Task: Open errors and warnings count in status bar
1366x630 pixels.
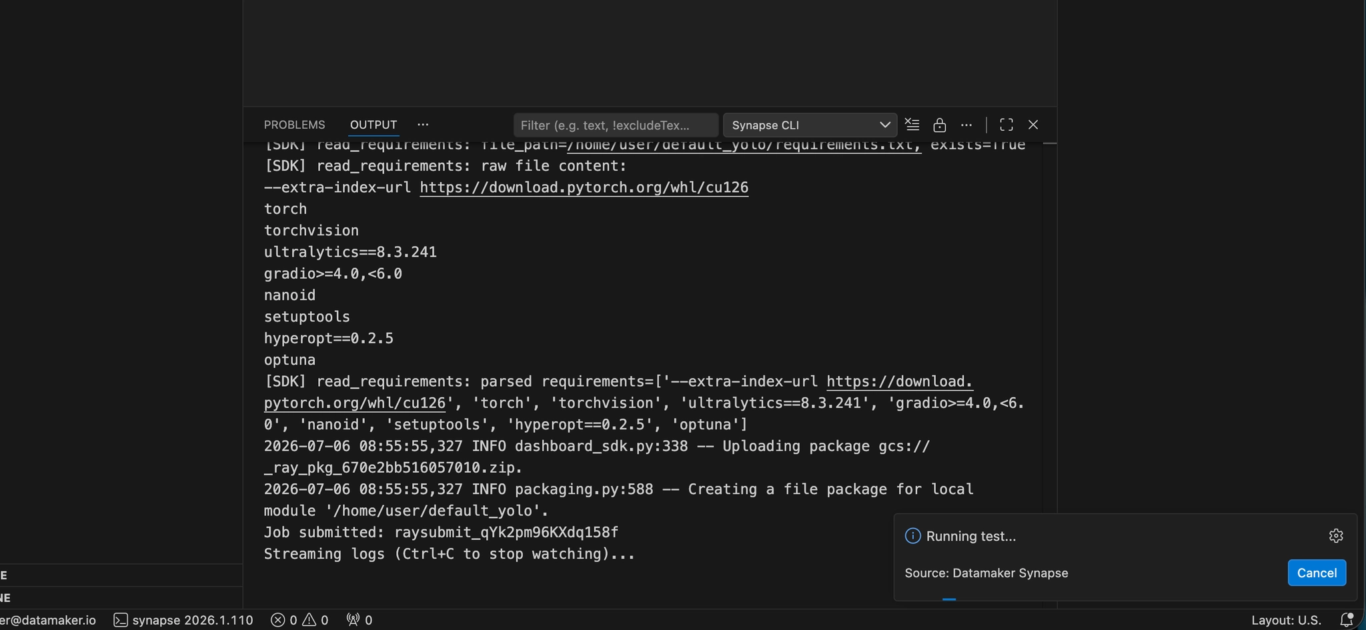Action: (299, 620)
